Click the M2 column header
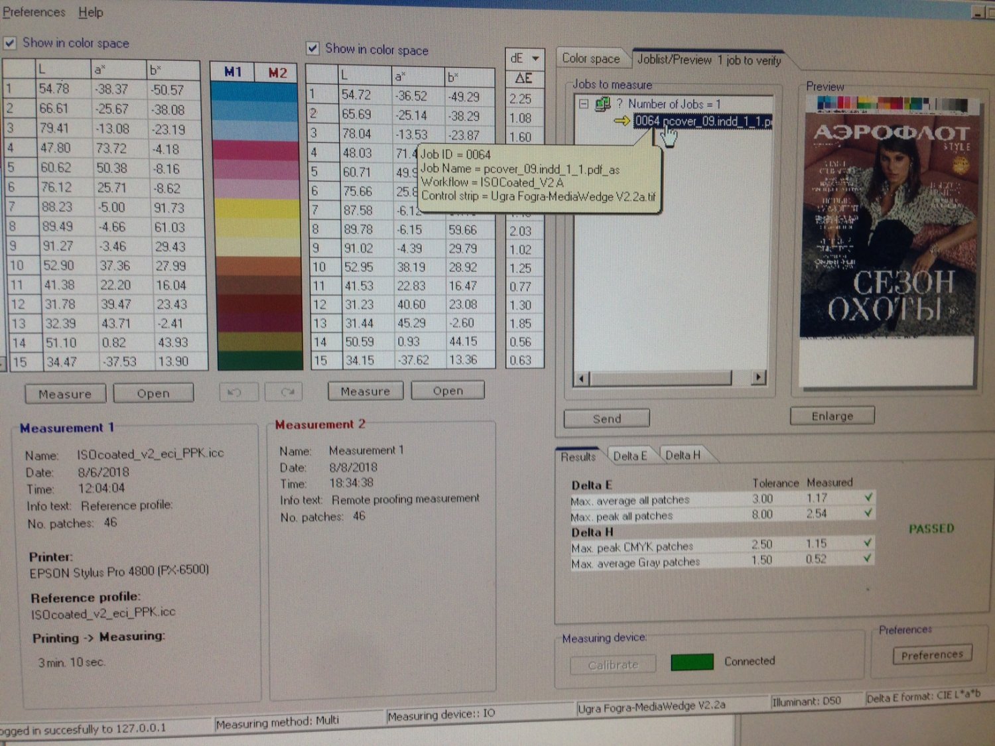Image resolution: width=995 pixels, height=746 pixels. coord(278,73)
